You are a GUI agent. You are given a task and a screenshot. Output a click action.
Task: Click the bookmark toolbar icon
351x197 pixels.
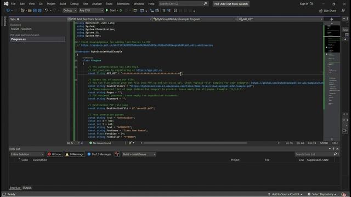pos(175,10)
